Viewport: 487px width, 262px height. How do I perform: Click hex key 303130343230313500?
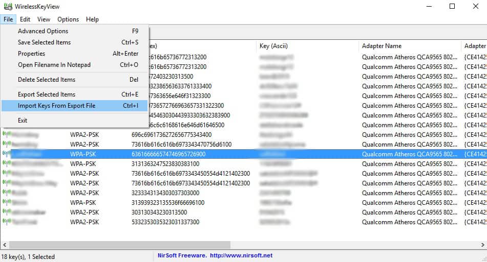[159, 212]
